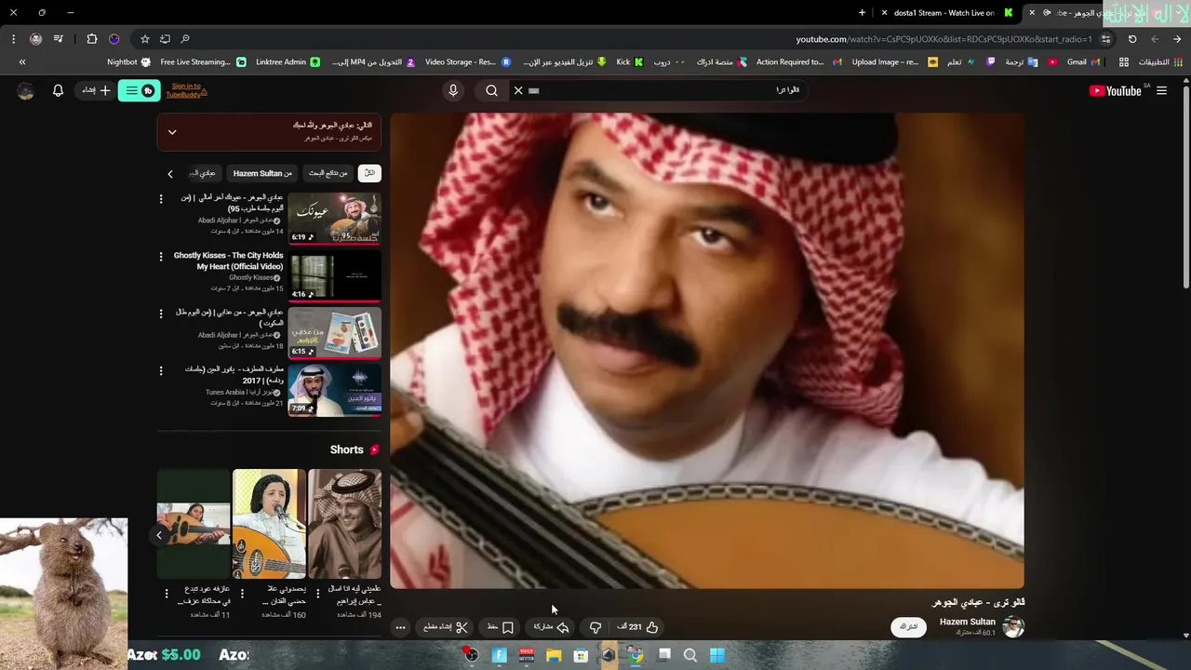Open options menu for the 6:19 video
This screenshot has height=670, width=1191.
point(161,199)
